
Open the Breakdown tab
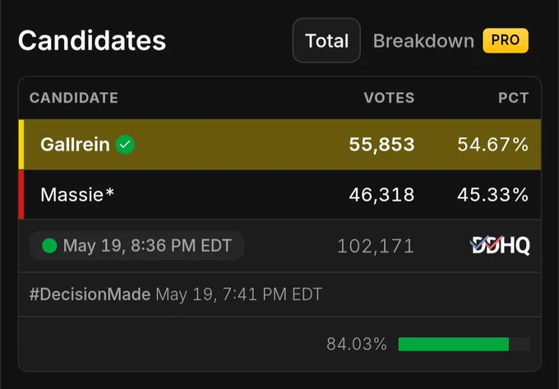tap(423, 40)
